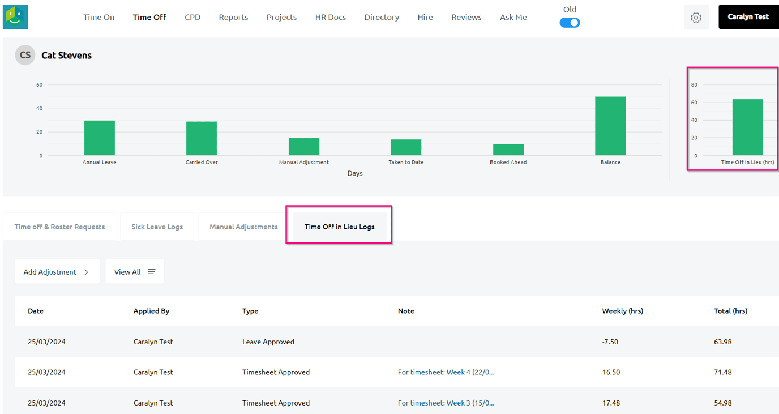
Task: Open settings via the gear icon
Action: (x=696, y=18)
